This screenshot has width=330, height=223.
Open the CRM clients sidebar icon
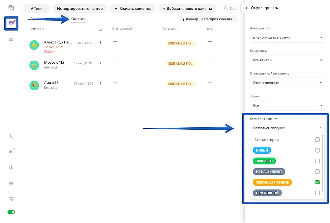11,23
